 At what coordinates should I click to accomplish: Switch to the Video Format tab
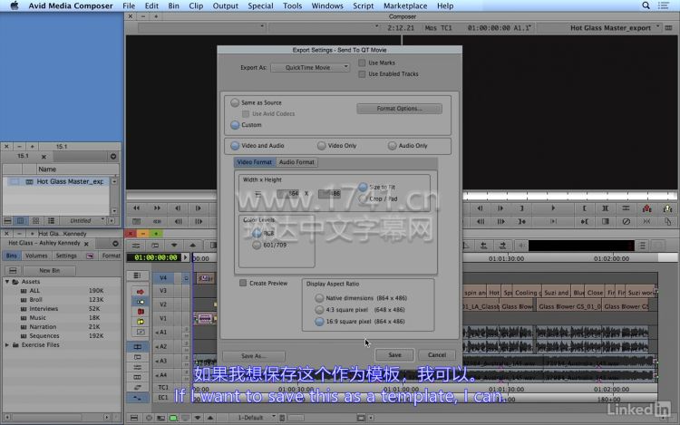[255, 162]
